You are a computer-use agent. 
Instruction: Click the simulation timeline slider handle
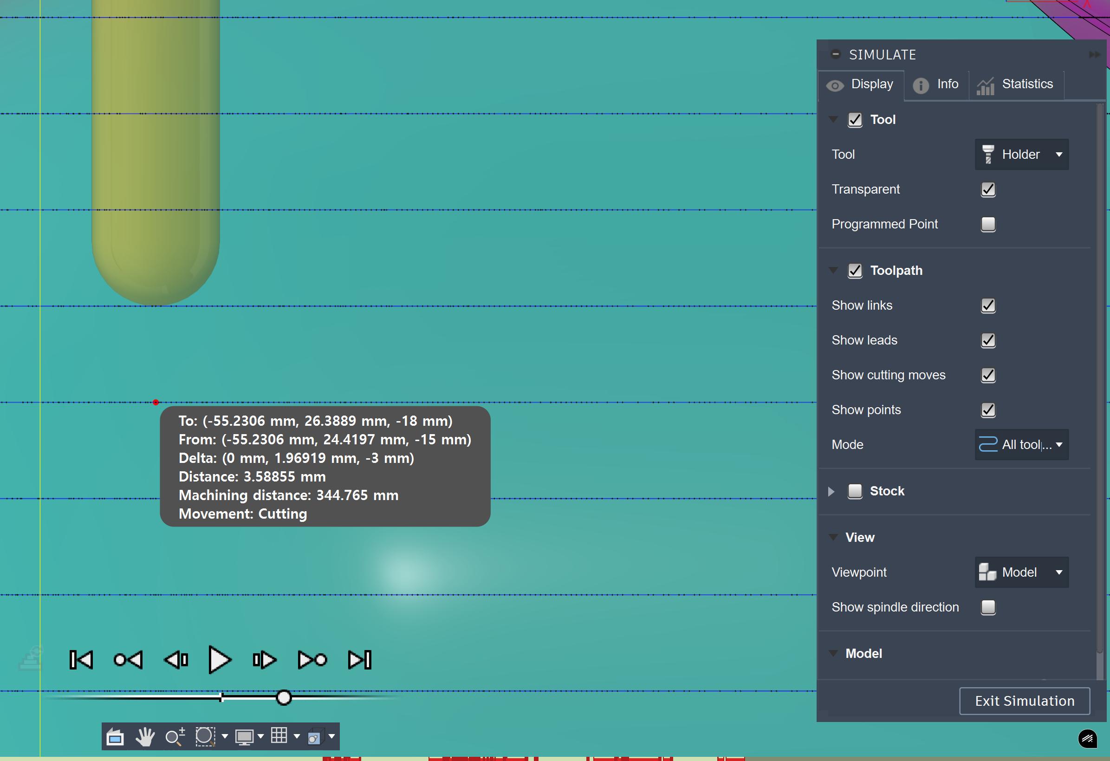pos(284,698)
